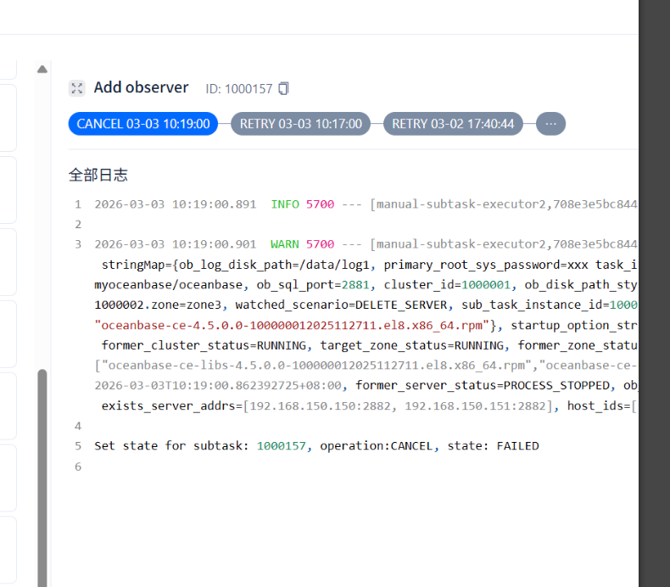Viewport: 670px width, 587px height.
Task: Click the empty log line number 6
Action: point(78,467)
